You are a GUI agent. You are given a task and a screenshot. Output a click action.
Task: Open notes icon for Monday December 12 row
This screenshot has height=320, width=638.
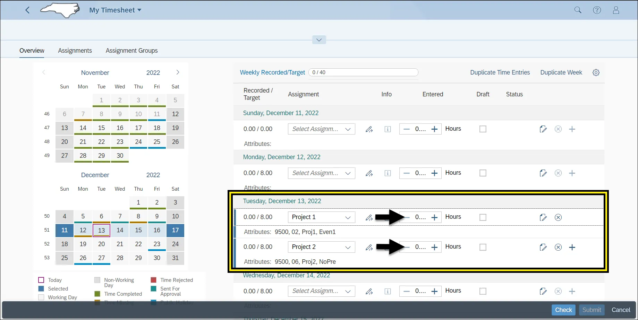(x=543, y=173)
